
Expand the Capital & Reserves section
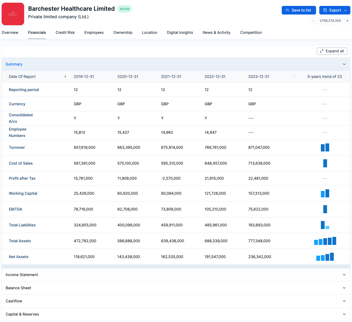[176, 314]
